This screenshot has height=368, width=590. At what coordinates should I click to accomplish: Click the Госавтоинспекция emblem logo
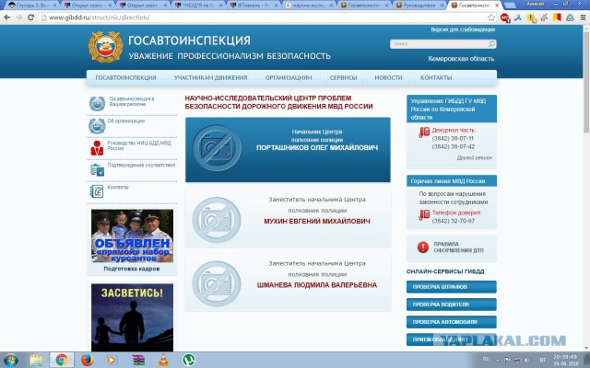pos(106,47)
